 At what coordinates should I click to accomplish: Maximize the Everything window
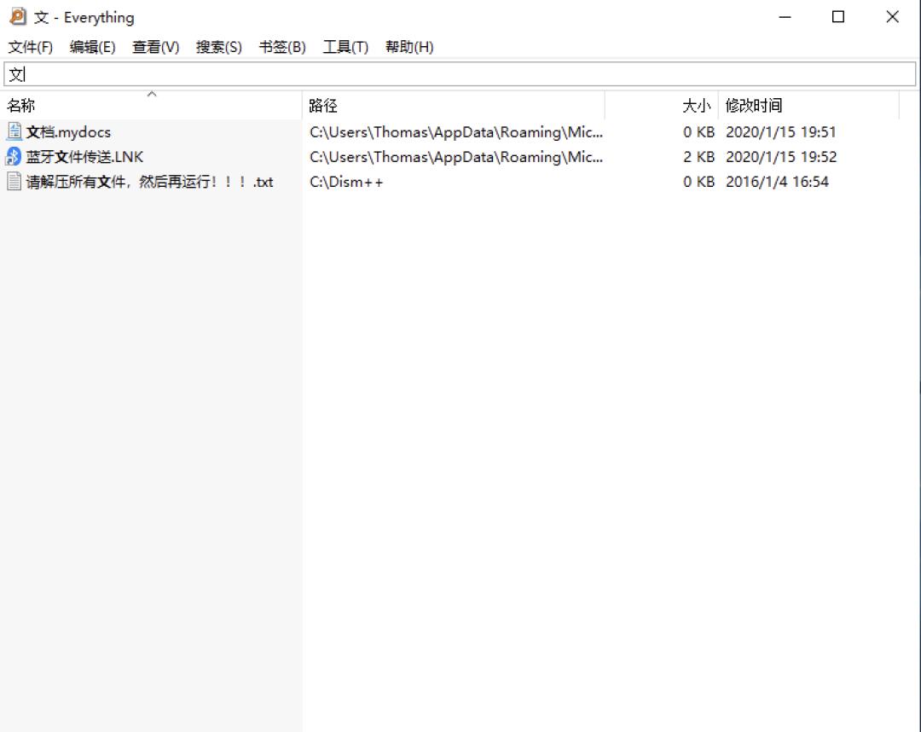(x=838, y=17)
